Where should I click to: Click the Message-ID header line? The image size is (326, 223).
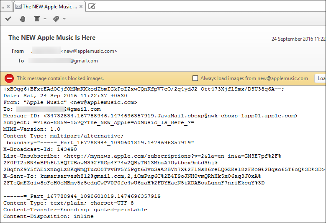(x=151, y=116)
